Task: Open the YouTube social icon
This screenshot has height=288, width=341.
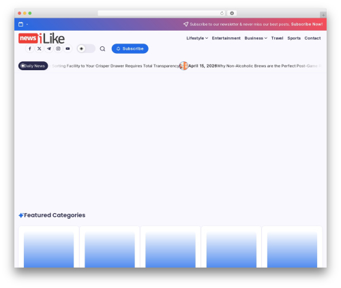Action: click(x=68, y=48)
